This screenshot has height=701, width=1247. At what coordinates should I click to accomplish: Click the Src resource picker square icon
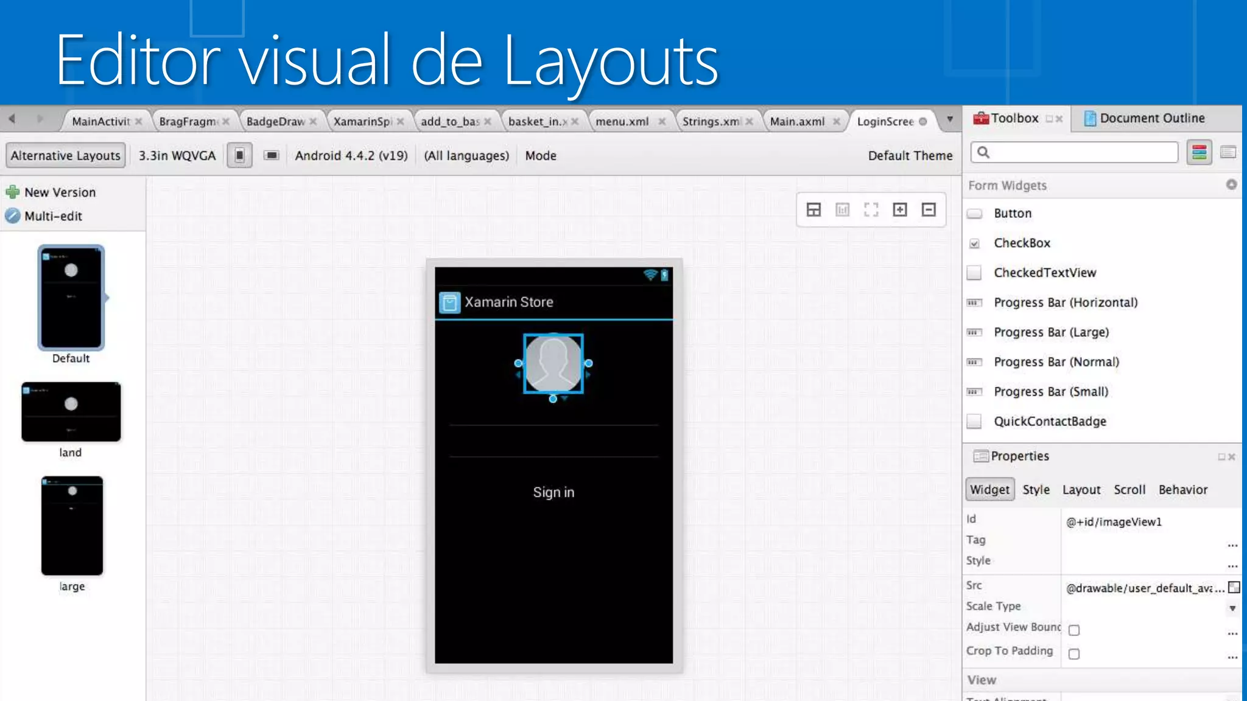point(1234,587)
